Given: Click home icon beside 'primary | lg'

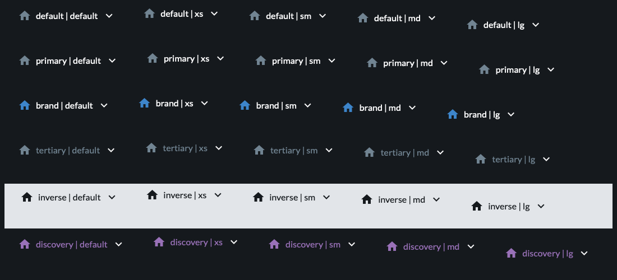Looking at the screenshot, I should (x=484, y=69).
